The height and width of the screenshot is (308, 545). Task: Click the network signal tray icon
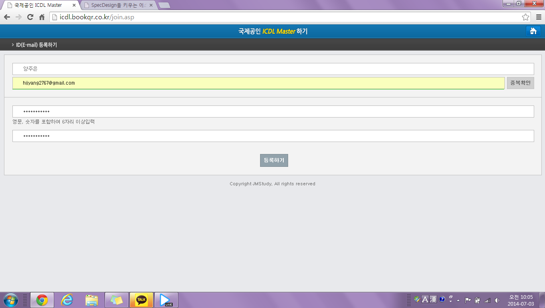487,300
